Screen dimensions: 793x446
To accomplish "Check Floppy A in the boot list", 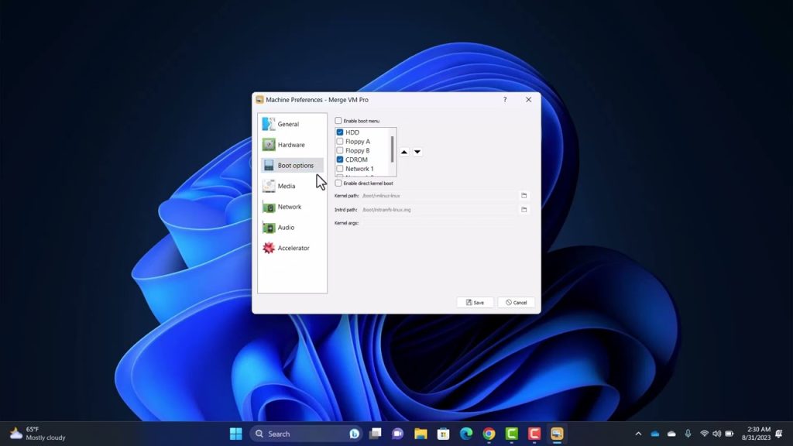I will pyautogui.click(x=340, y=142).
